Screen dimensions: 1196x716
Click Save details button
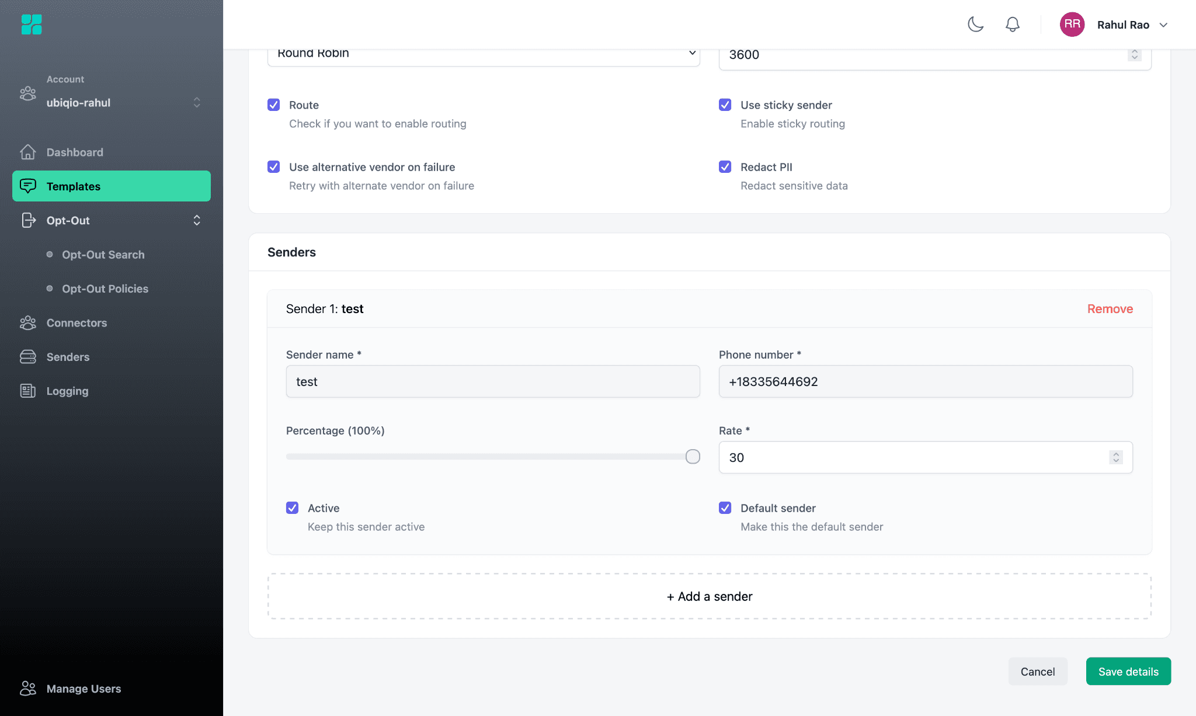tap(1128, 672)
